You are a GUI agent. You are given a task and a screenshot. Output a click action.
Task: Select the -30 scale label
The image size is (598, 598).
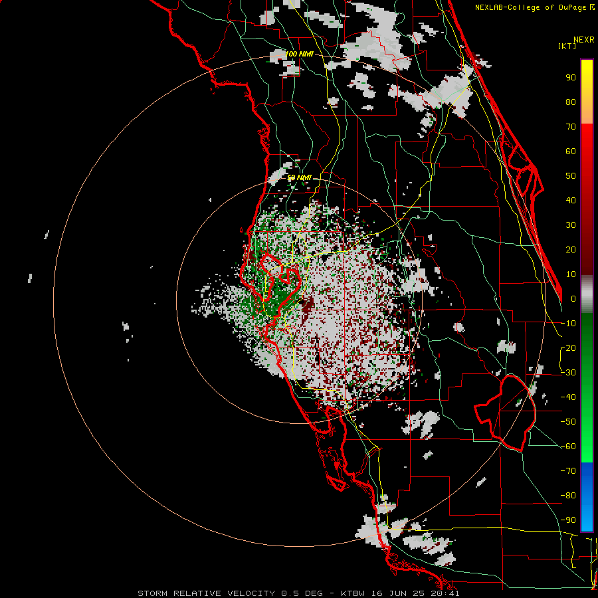click(568, 373)
